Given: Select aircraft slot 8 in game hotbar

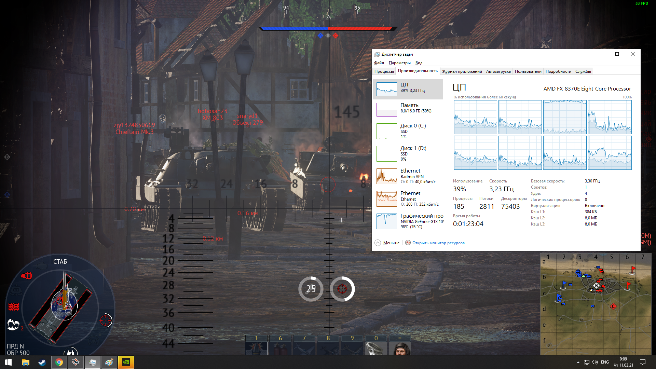Looking at the screenshot, I should tap(328, 345).
